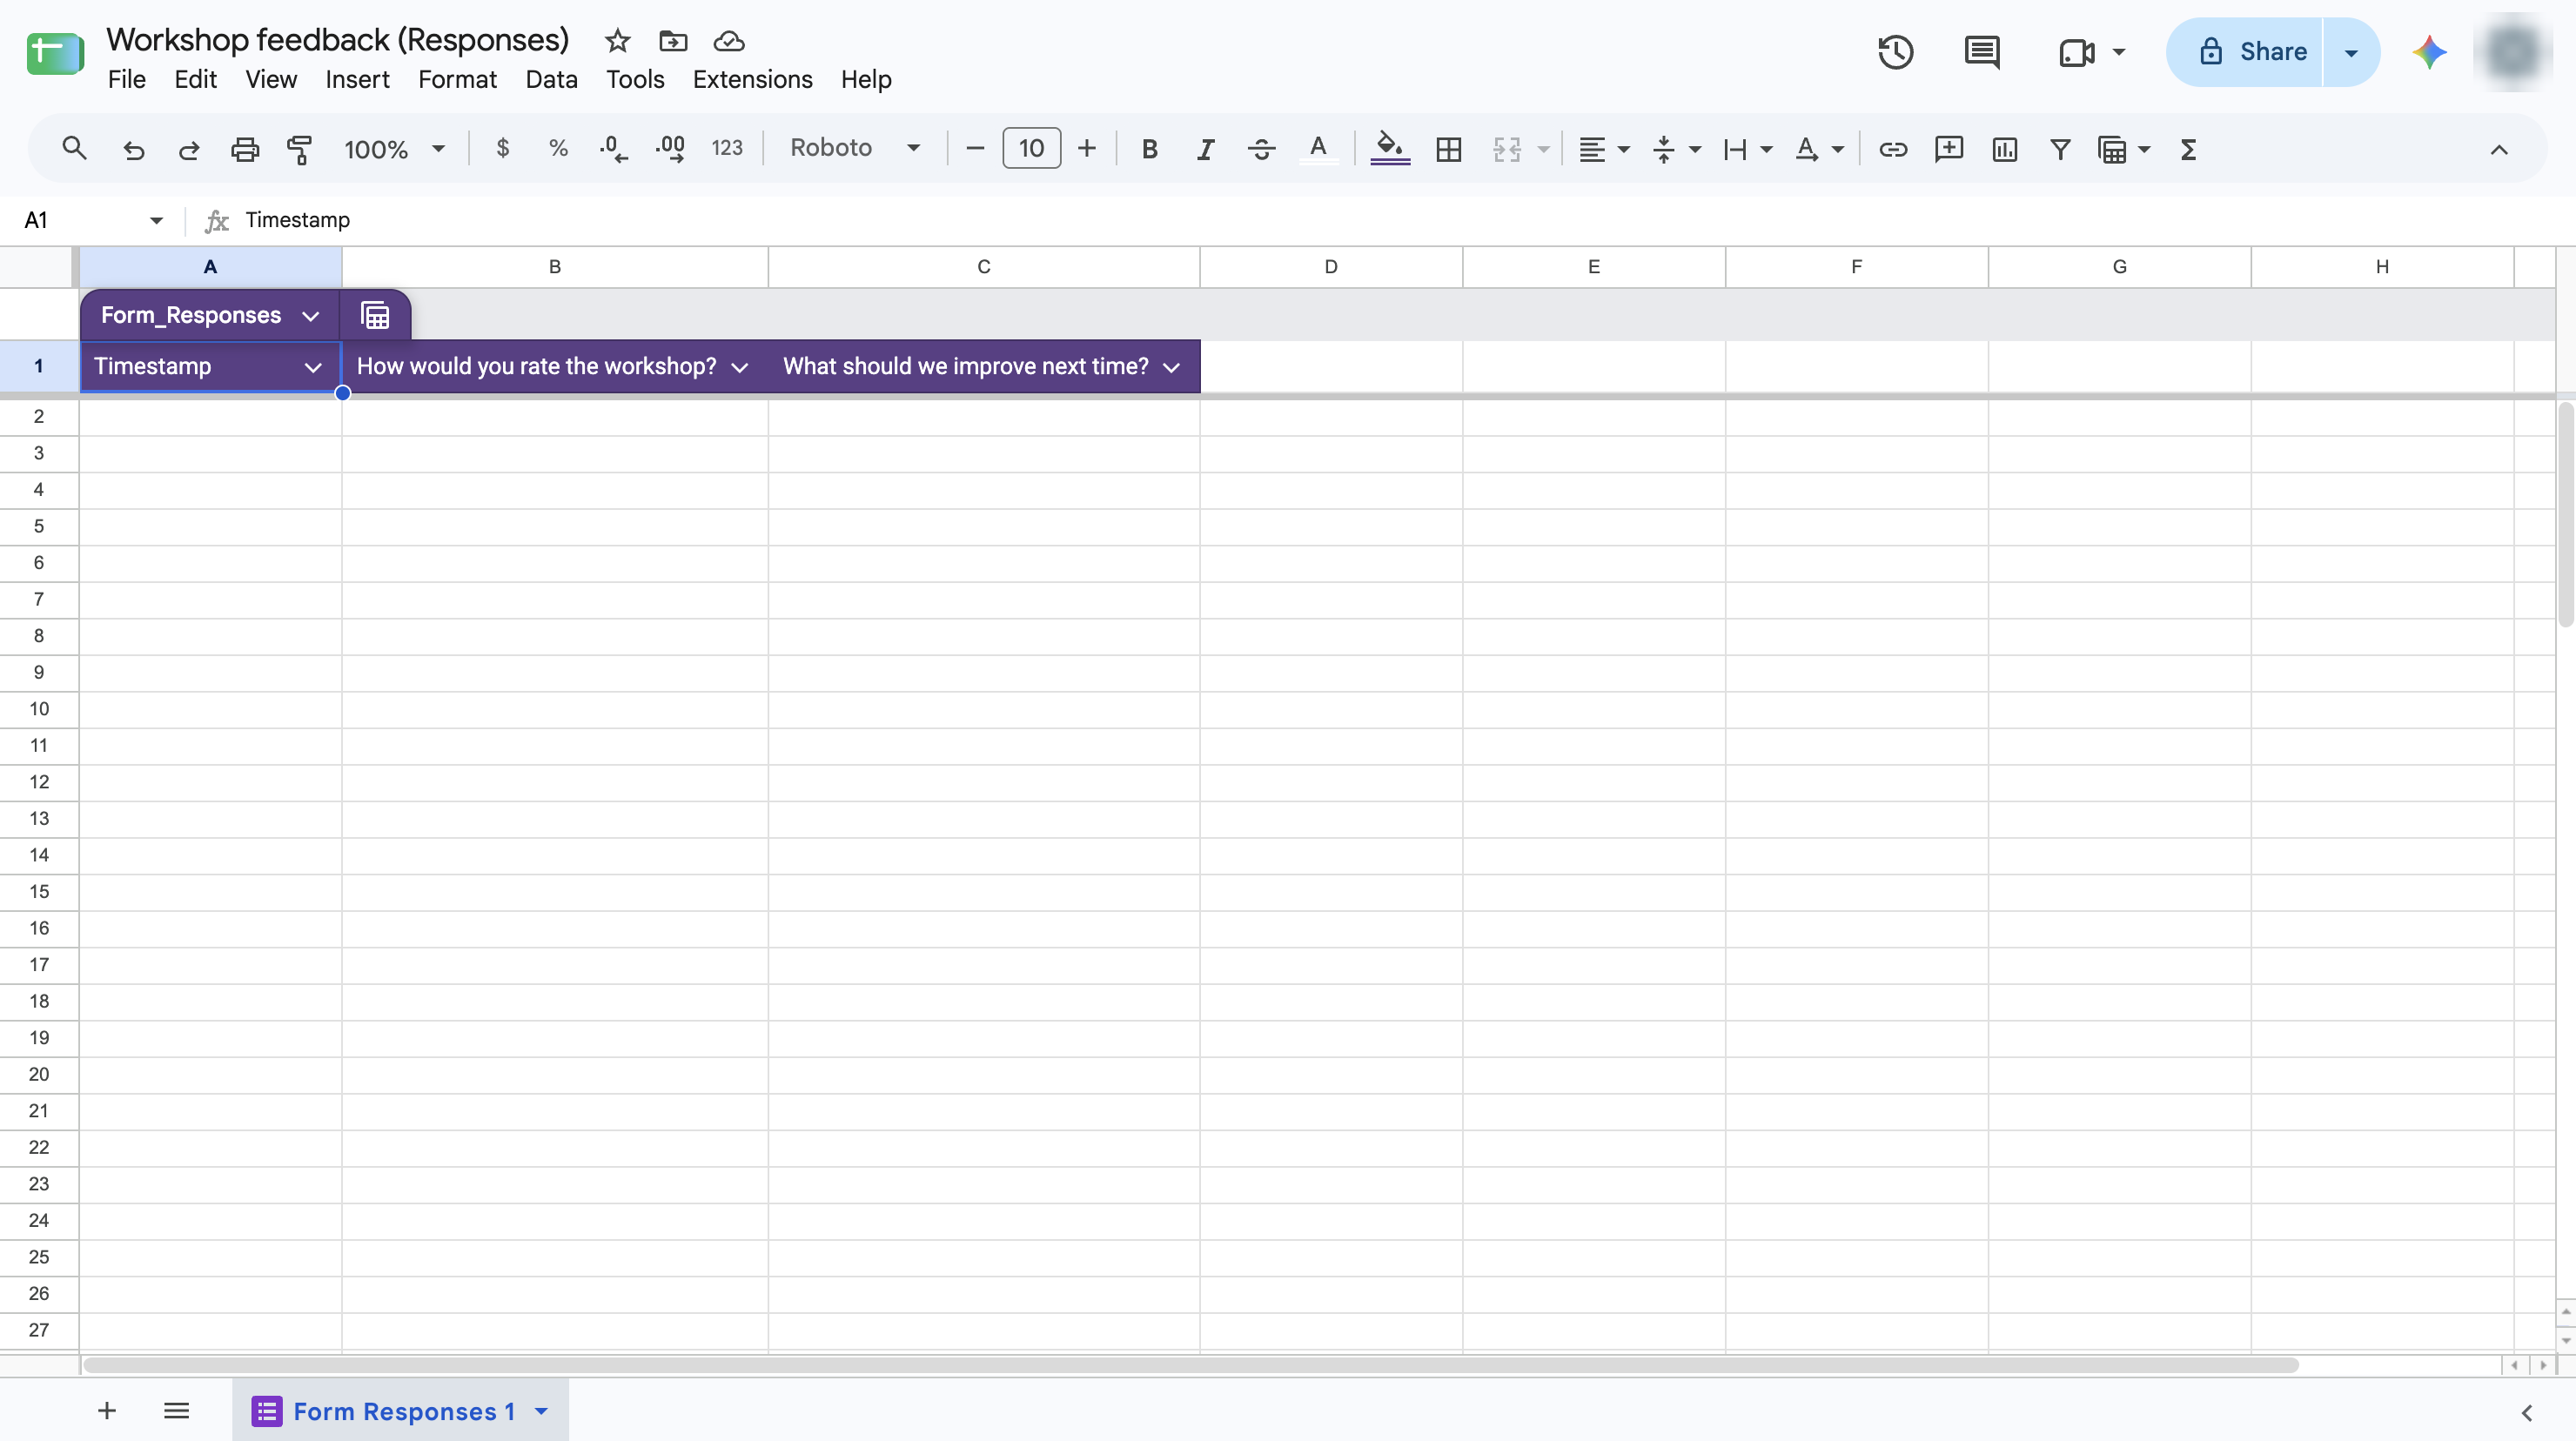Click the redo arrow icon
The width and height of the screenshot is (2576, 1441).
tap(188, 149)
